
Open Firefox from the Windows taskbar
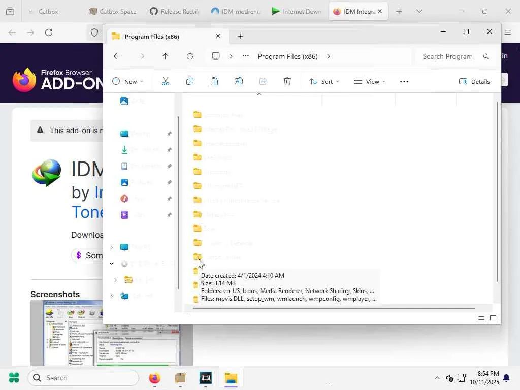(x=154, y=378)
